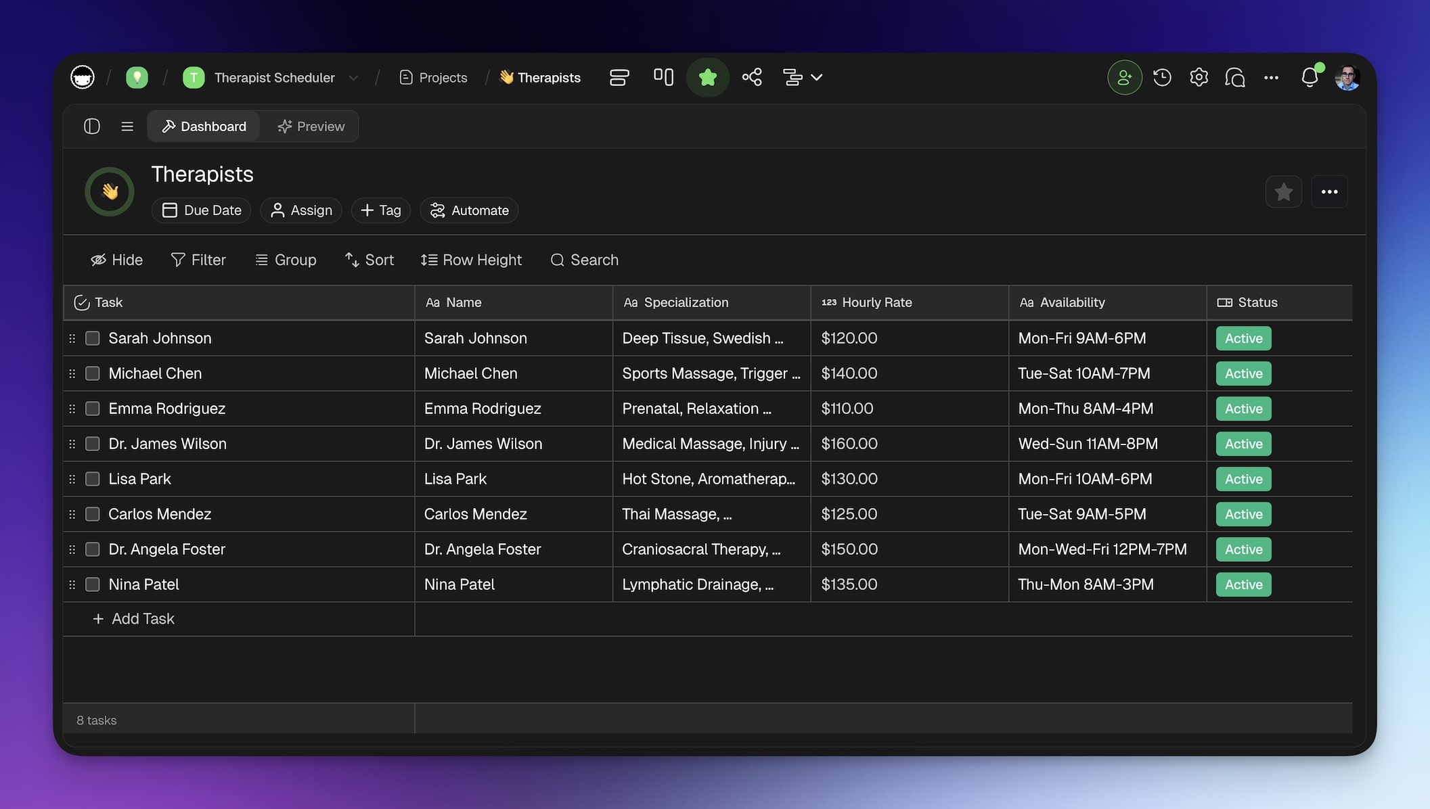Select the Dashboard tab
This screenshot has width=1430, height=809.
[204, 126]
